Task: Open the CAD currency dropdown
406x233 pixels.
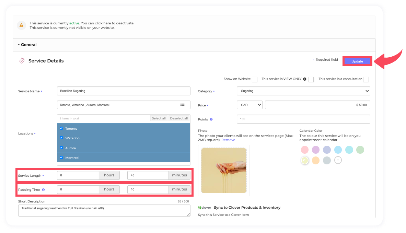Action: (250, 105)
